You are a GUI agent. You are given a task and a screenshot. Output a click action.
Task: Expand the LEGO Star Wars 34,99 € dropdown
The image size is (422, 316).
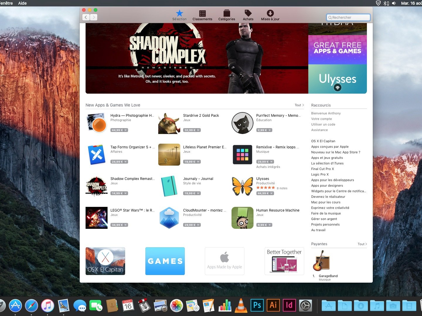[125, 225]
